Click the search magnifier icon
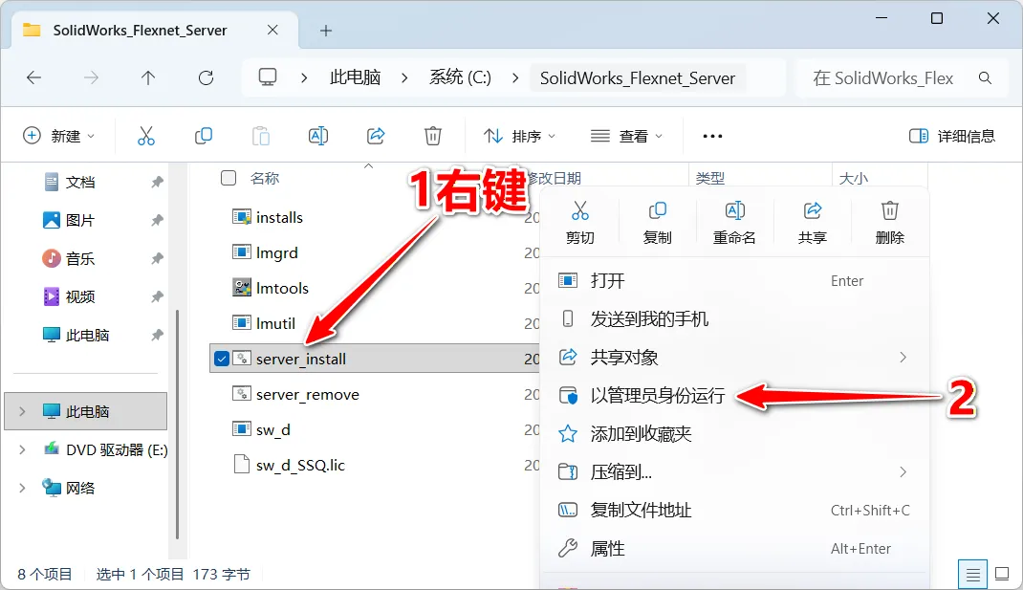Viewport: 1023px width, 590px height. [x=985, y=78]
